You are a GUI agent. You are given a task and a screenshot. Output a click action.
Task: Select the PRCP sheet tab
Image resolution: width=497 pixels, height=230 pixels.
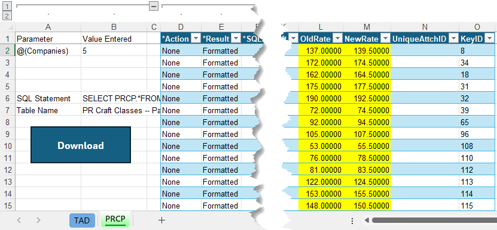pos(115,220)
